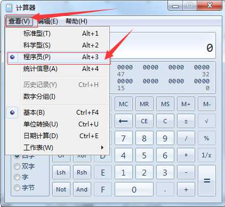Click the MC memory clear button

tap(124, 104)
